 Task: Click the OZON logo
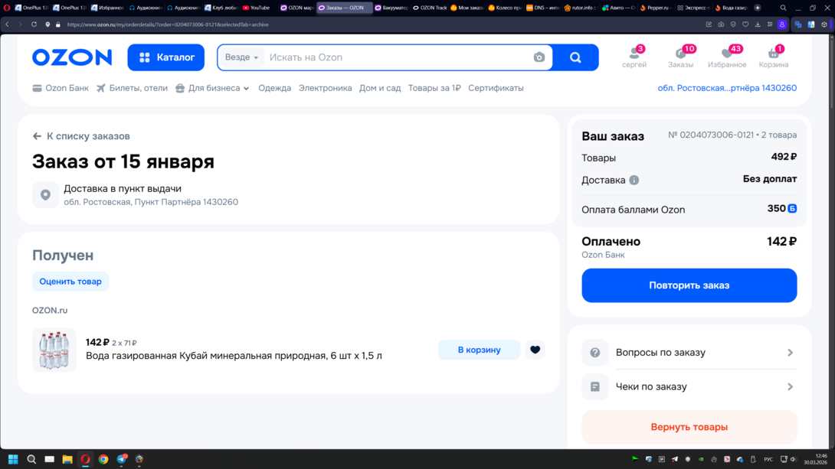[x=72, y=57]
